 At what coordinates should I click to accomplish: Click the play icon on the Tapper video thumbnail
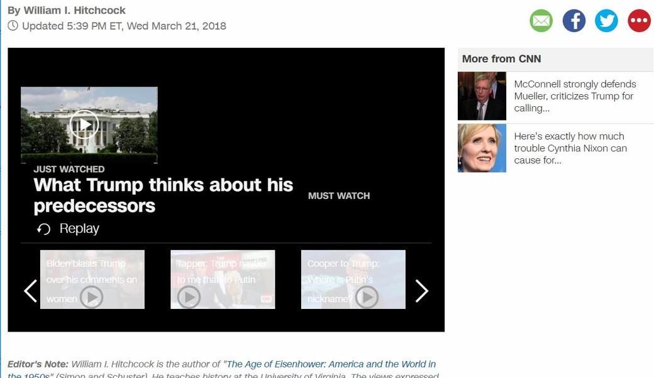(190, 297)
